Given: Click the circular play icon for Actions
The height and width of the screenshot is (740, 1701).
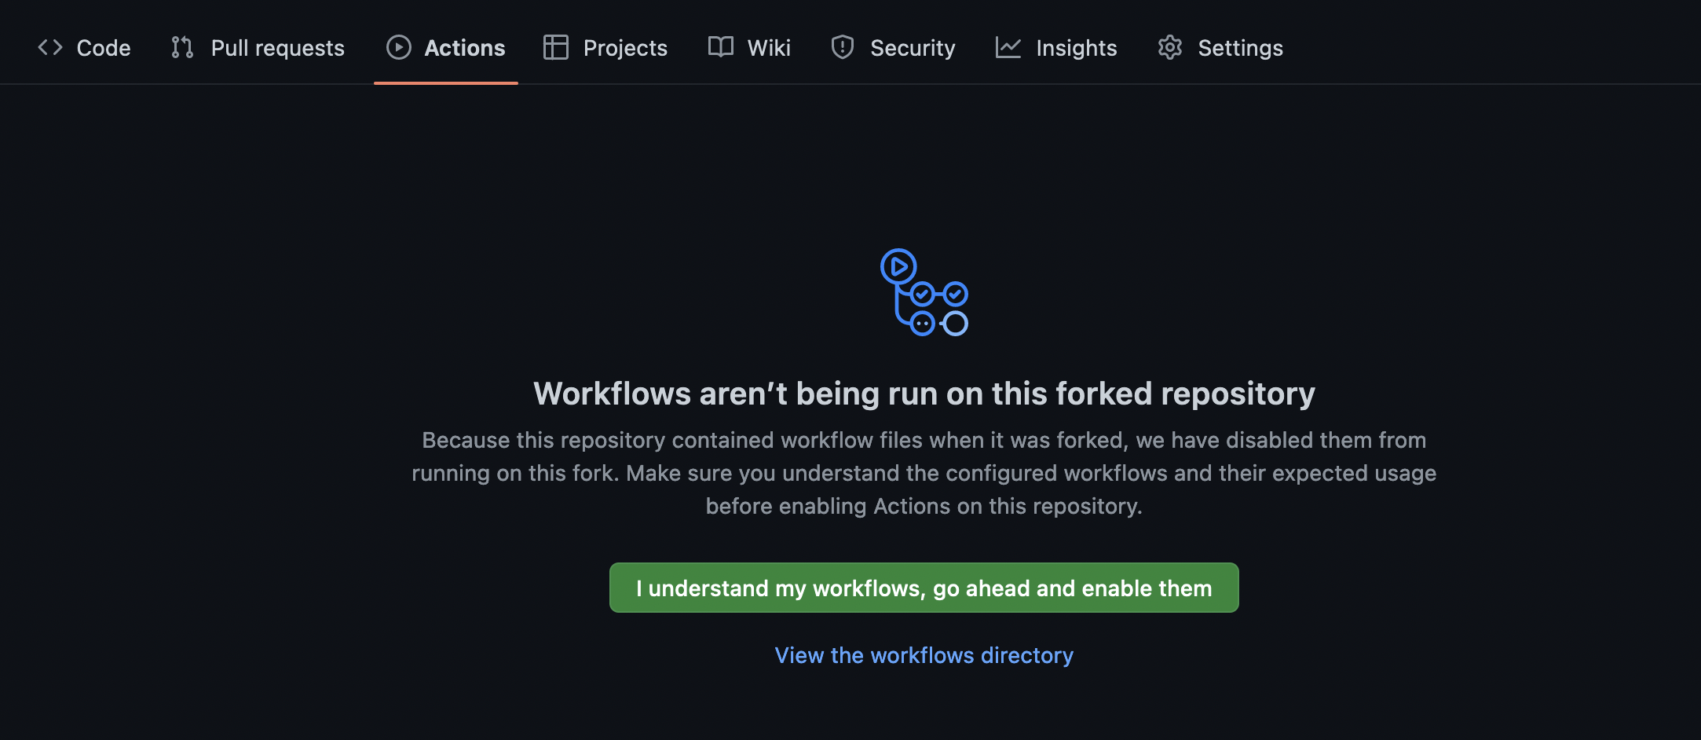Looking at the screenshot, I should (x=398, y=48).
